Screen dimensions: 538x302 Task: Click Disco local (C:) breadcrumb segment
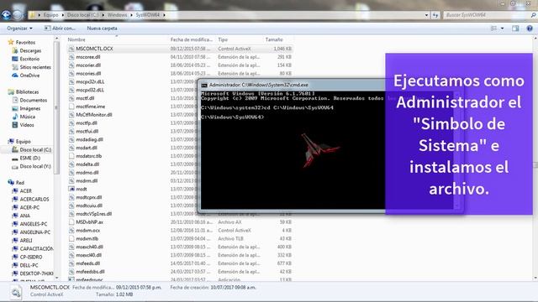point(82,15)
